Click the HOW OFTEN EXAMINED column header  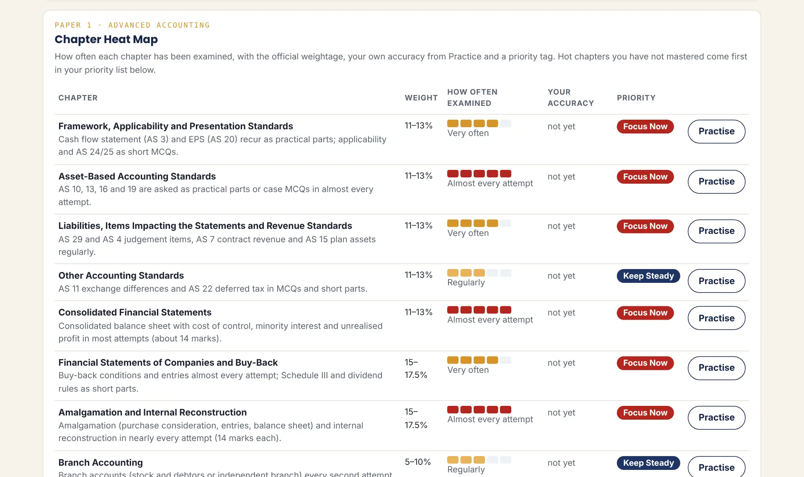click(472, 97)
